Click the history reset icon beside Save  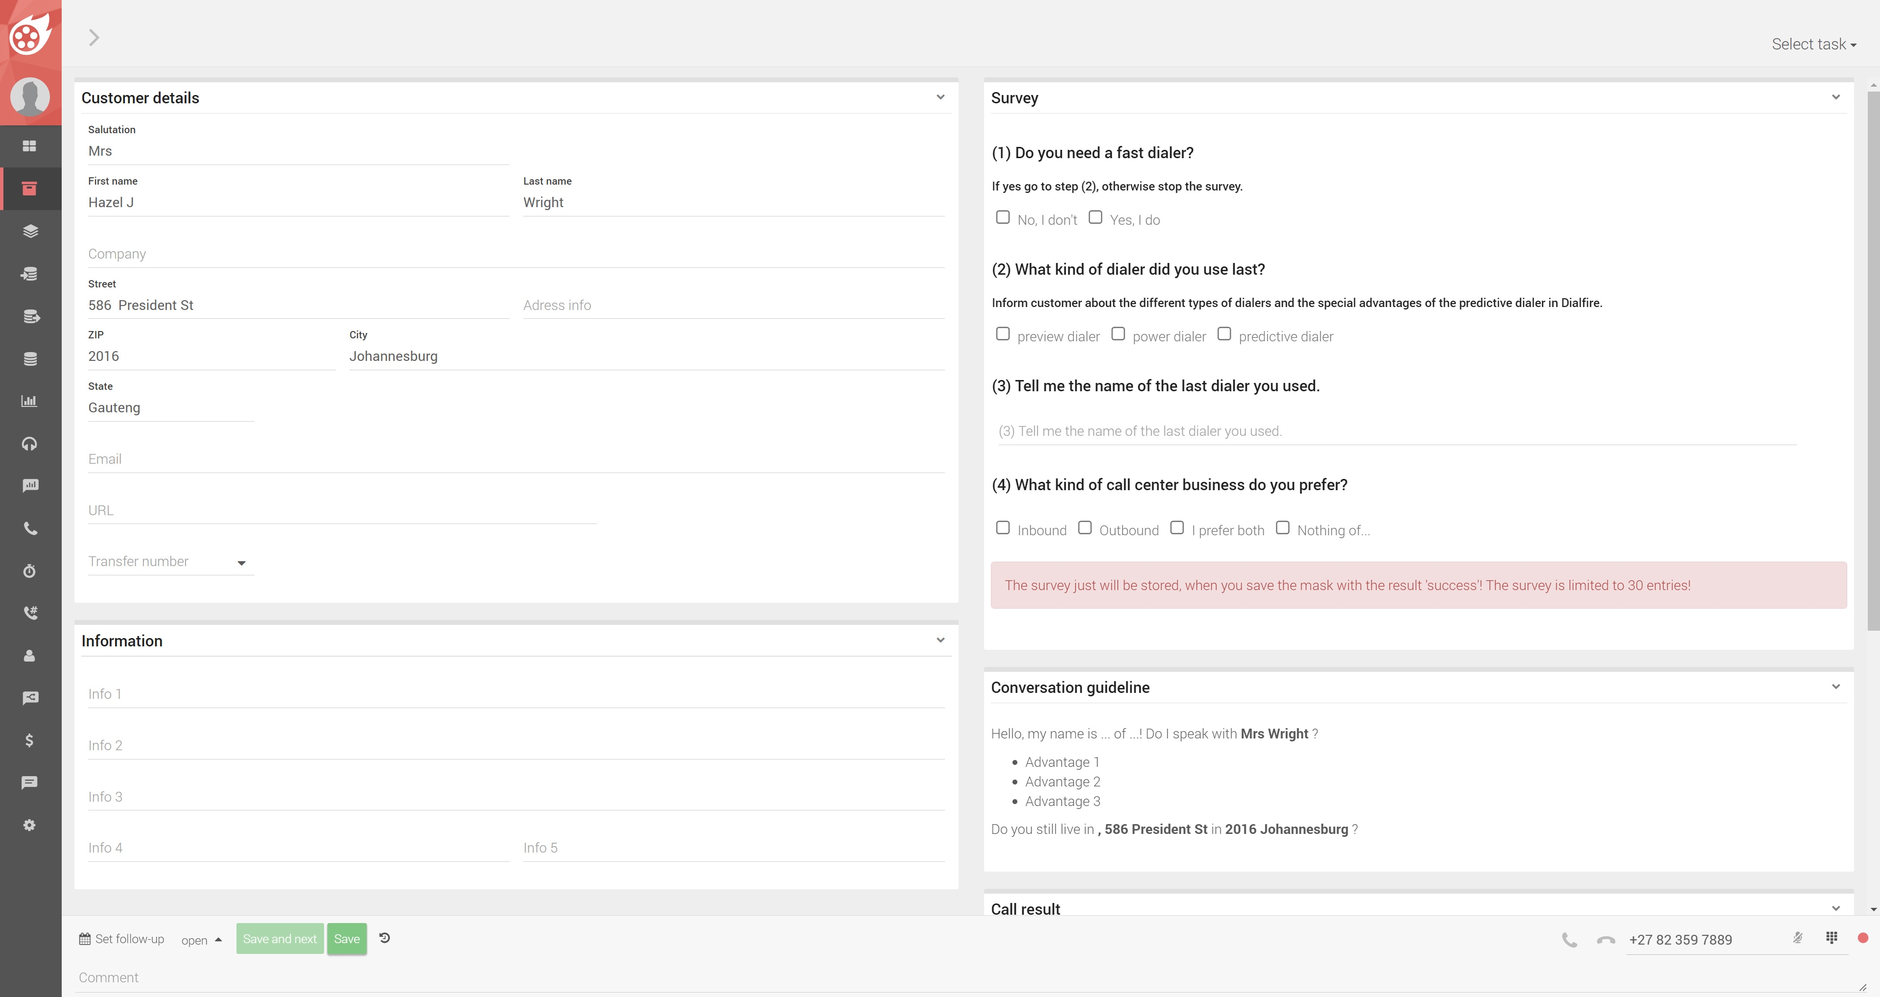coord(385,938)
